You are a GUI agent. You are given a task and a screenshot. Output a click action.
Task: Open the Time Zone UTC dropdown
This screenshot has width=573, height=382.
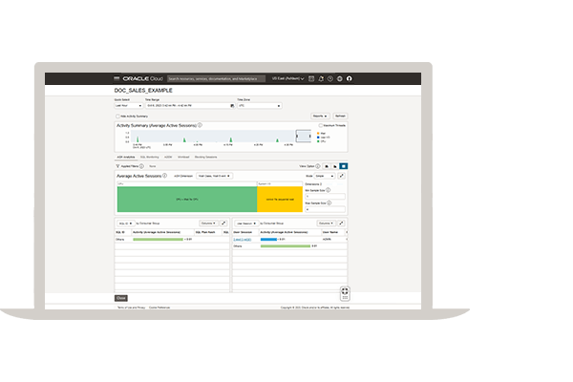click(x=259, y=106)
